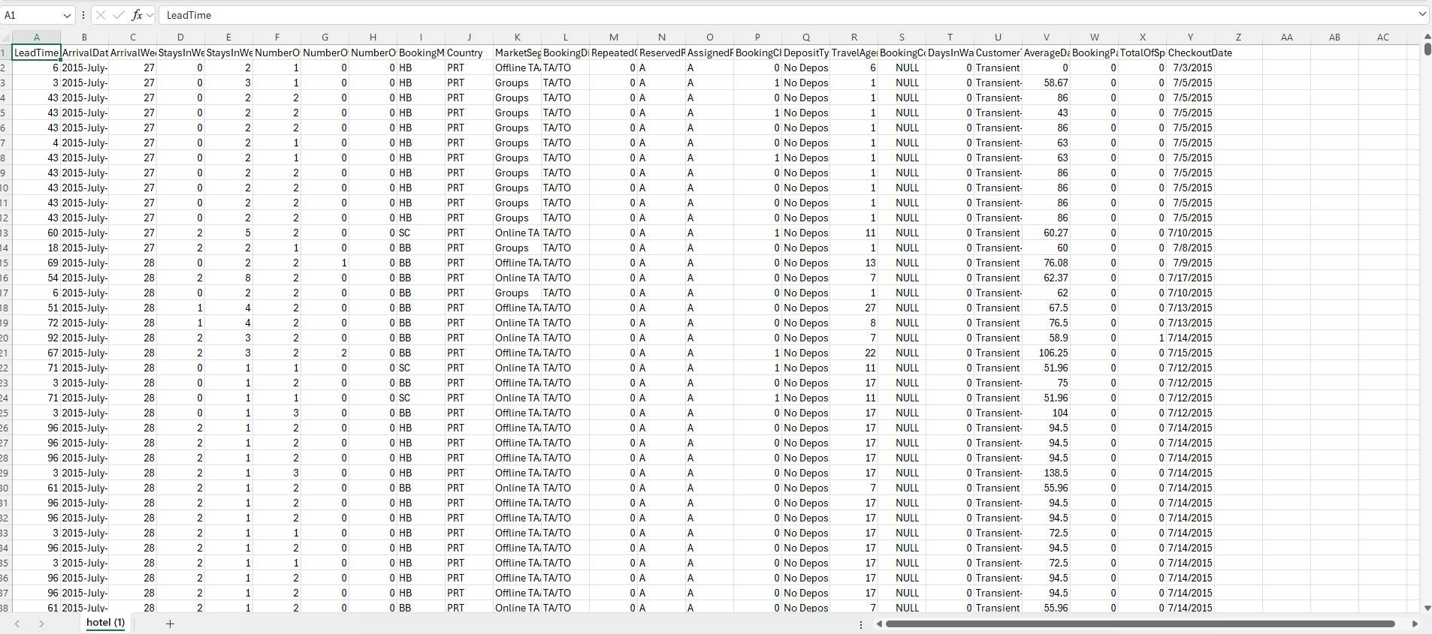This screenshot has height=634, width=1432.
Task: Click TravelAgent value 22 in row 21
Action: [x=853, y=353]
